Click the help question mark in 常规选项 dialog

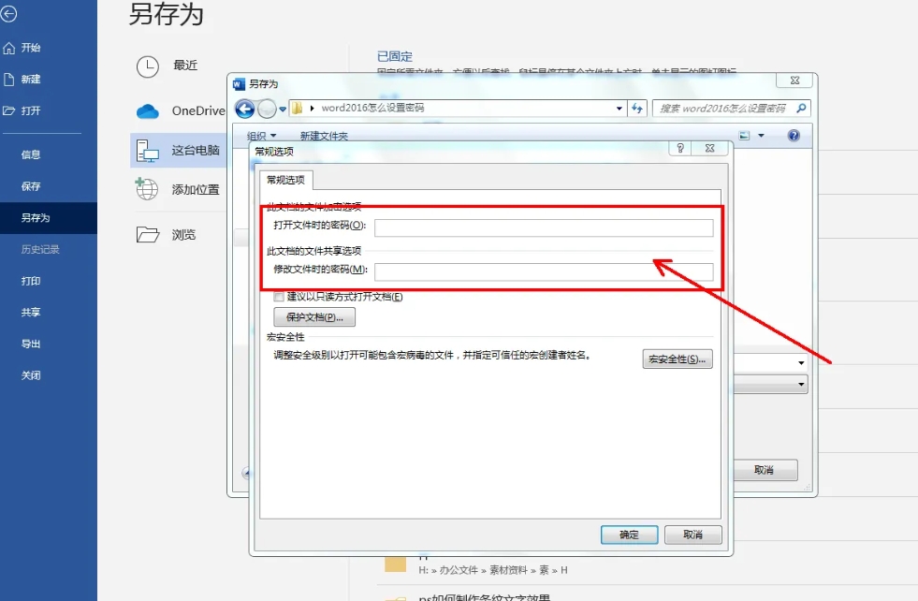(x=679, y=148)
